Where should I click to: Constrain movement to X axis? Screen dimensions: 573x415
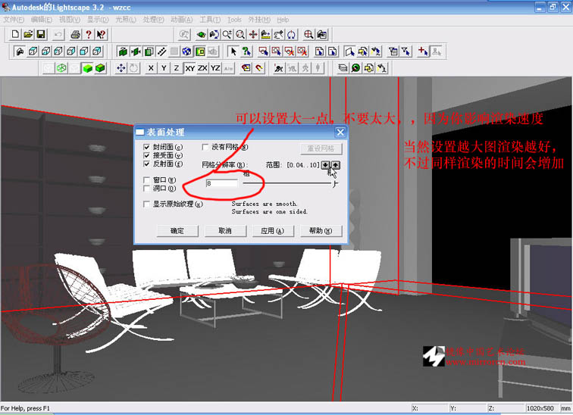151,68
